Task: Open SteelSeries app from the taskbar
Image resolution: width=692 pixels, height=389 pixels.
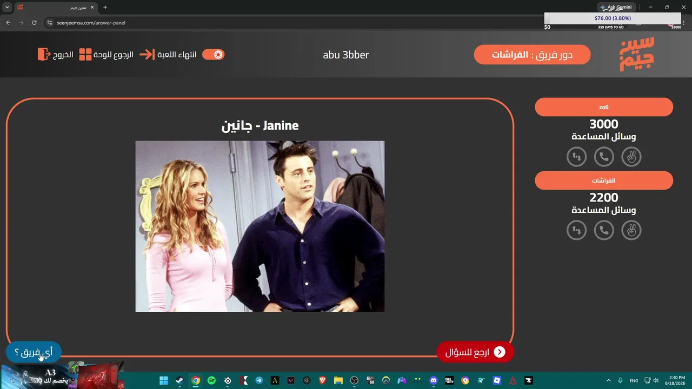Action: (x=228, y=380)
